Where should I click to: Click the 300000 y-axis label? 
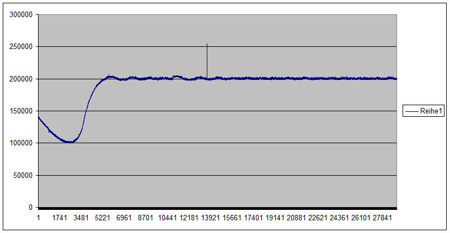(x=22, y=15)
